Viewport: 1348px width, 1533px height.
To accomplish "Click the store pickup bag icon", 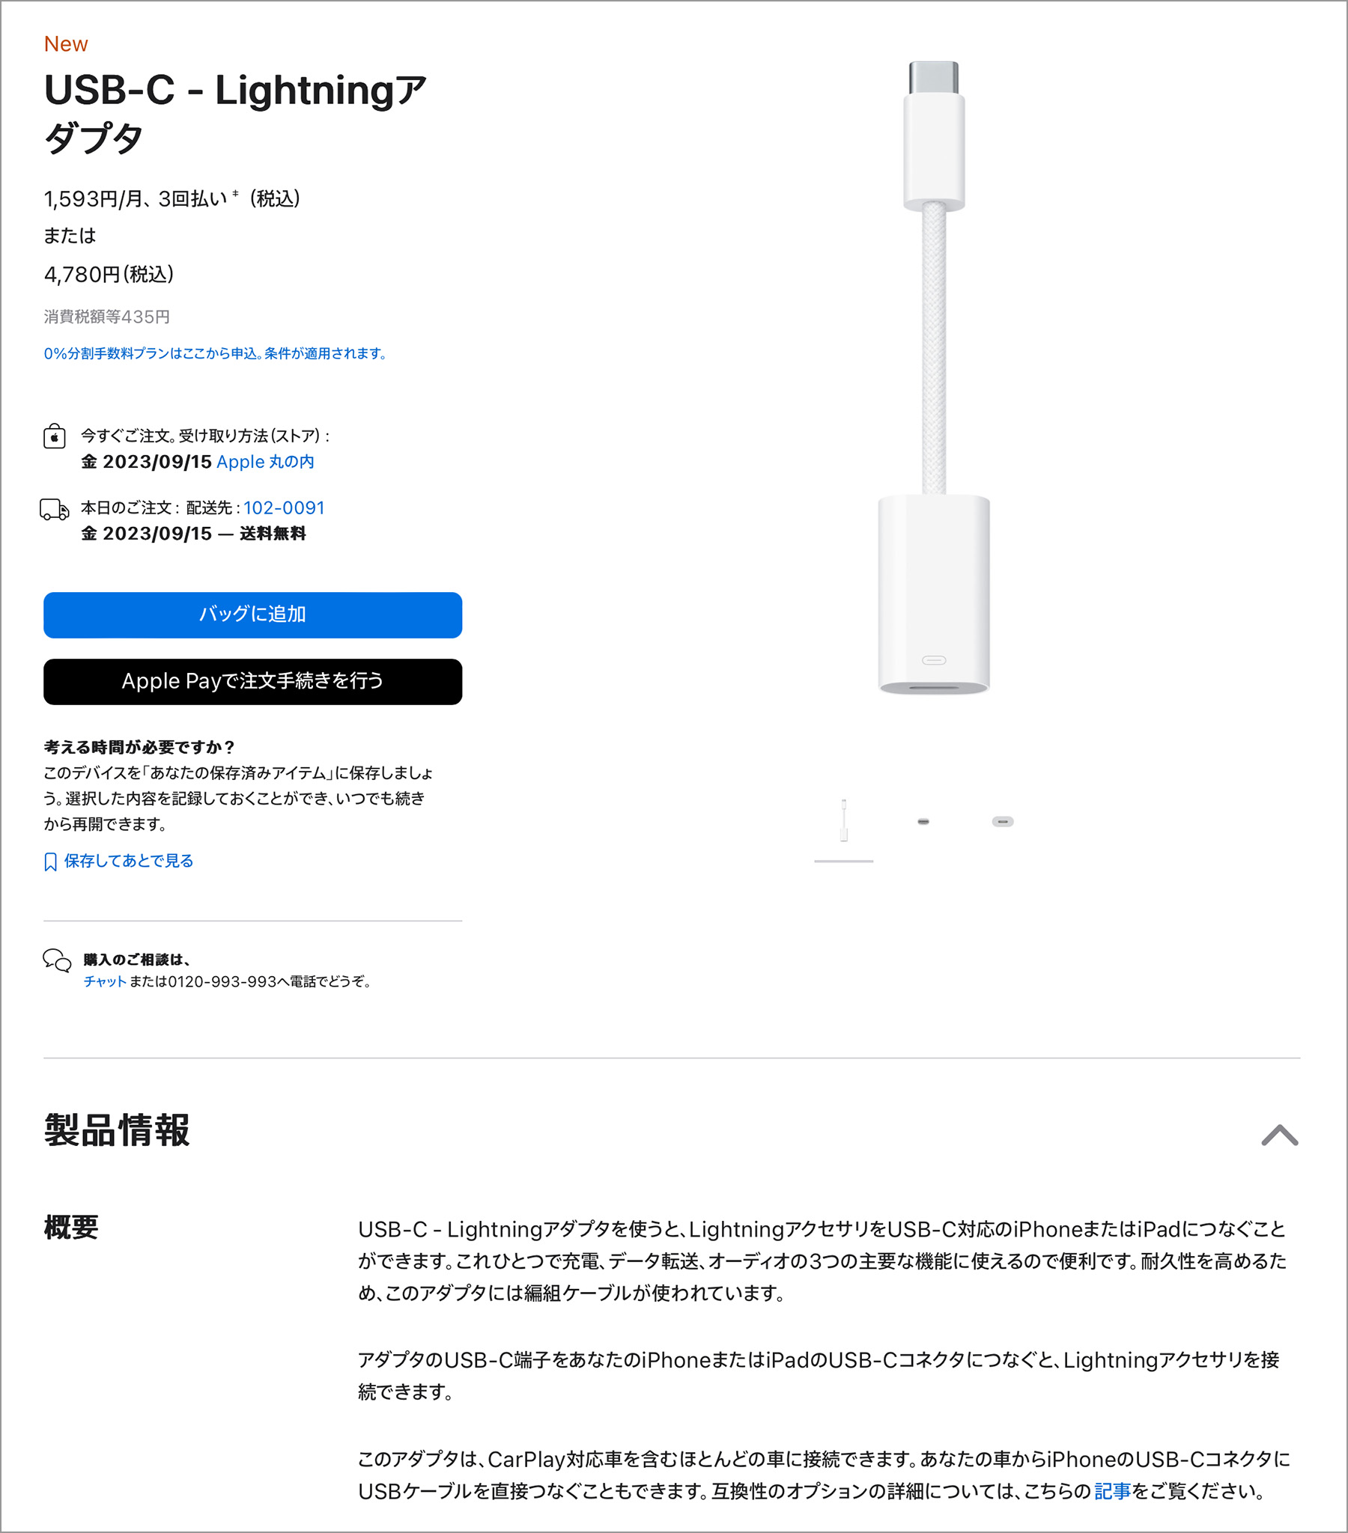I will 54,436.
